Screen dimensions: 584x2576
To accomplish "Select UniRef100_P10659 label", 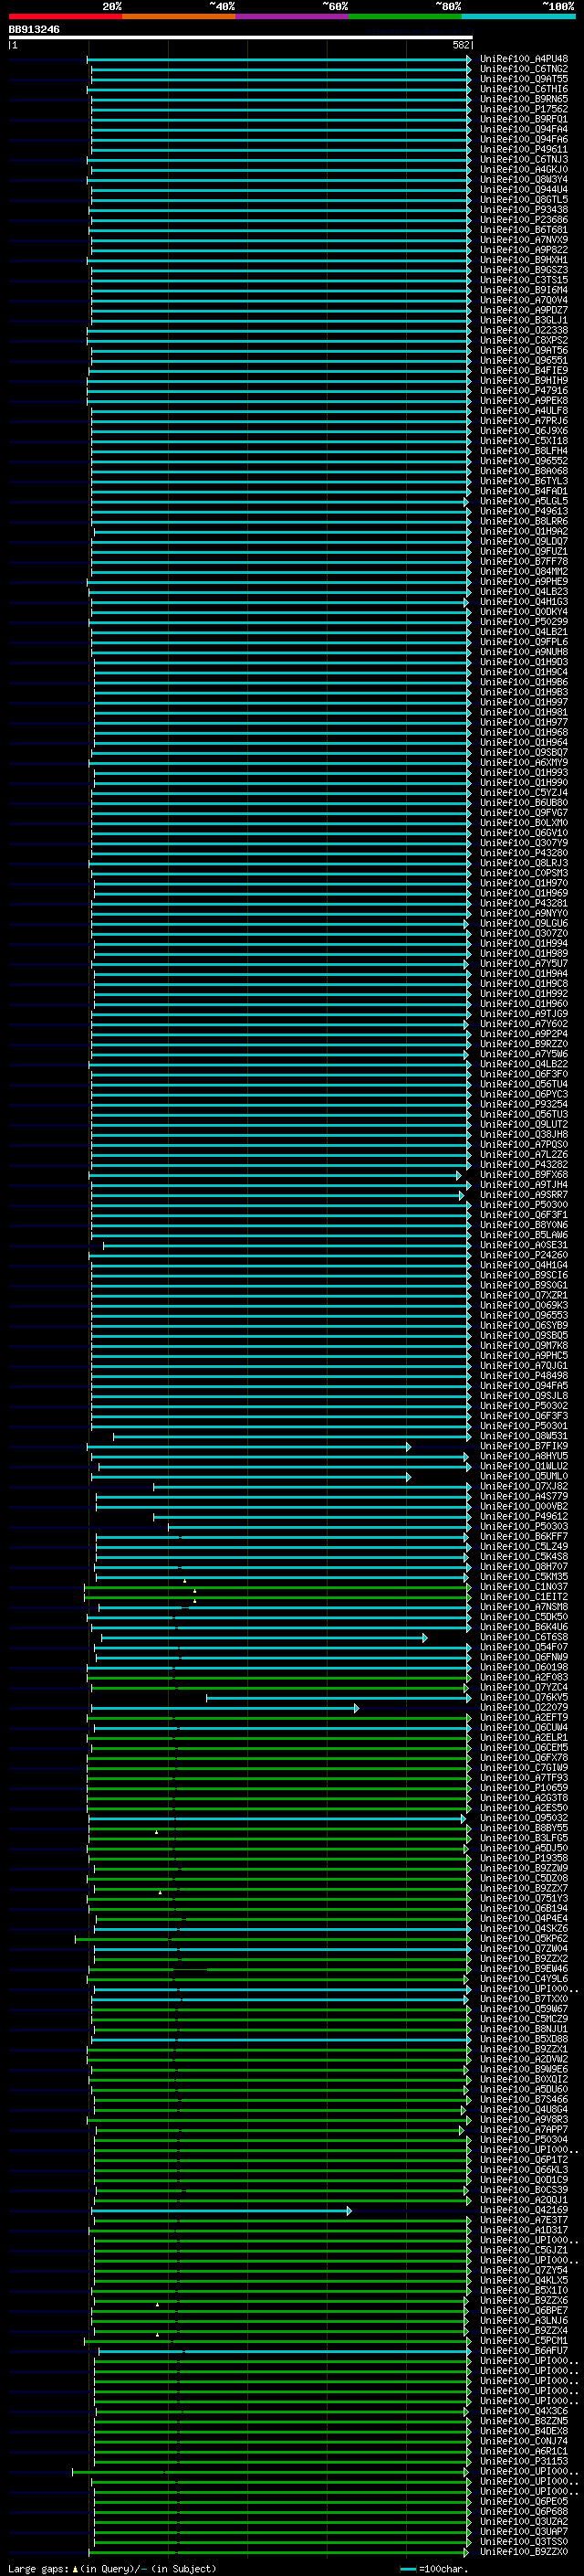I will [524, 1788].
